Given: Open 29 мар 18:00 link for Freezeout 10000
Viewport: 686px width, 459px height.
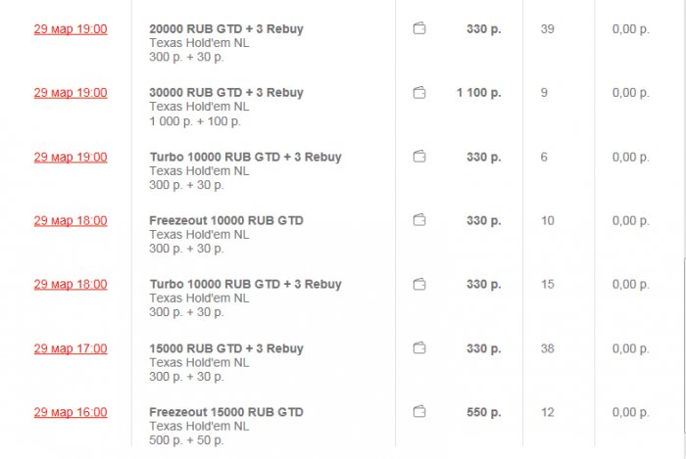Looking at the screenshot, I should tap(71, 220).
